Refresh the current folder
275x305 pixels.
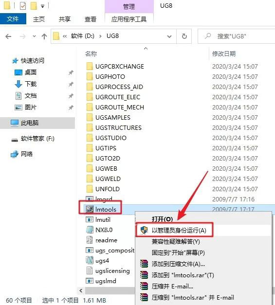(184, 36)
